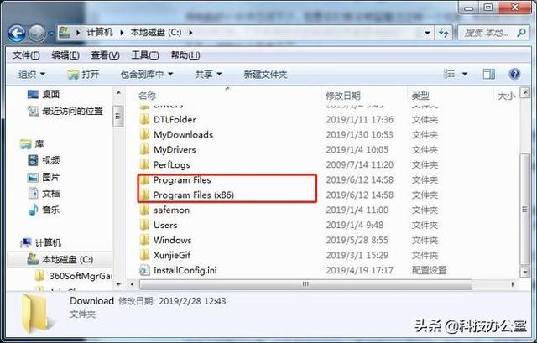
Task: Expand the 包含到库中 dropdown
Action: coord(147,75)
